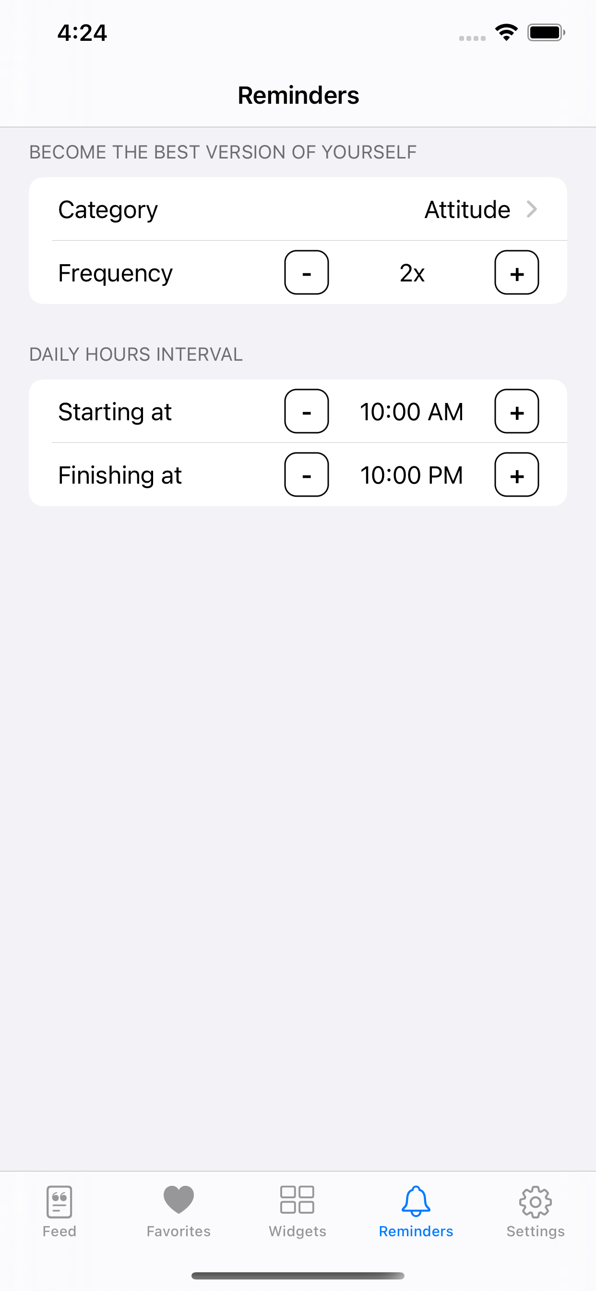The height and width of the screenshot is (1291, 596).
Task: Make Starting at time later
Action: pyautogui.click(x=516, y=412)
